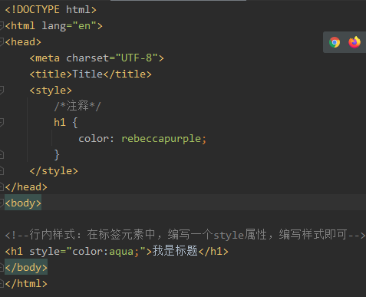The image size is (366, 297).
Task: Click the style attribute on h1 element
Action: click(x=45, y=252)
